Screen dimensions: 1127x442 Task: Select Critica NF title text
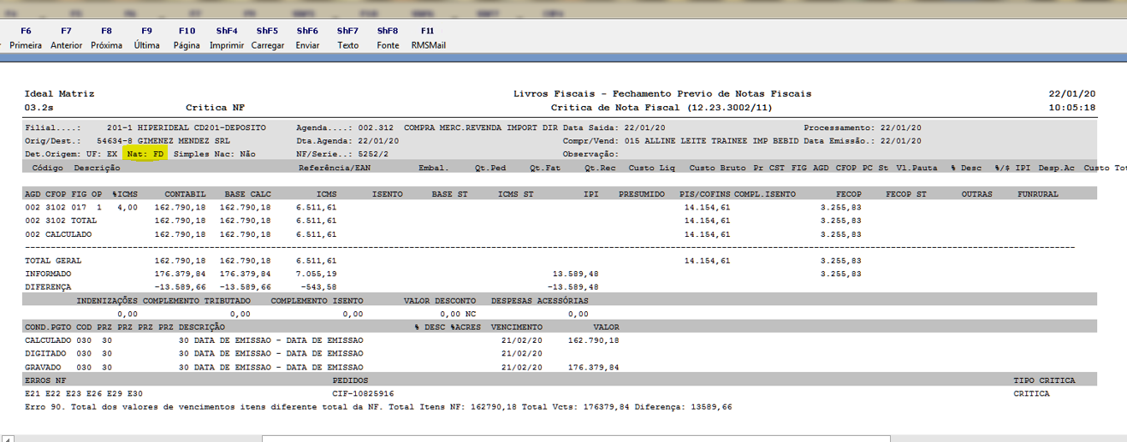[217, 108]
